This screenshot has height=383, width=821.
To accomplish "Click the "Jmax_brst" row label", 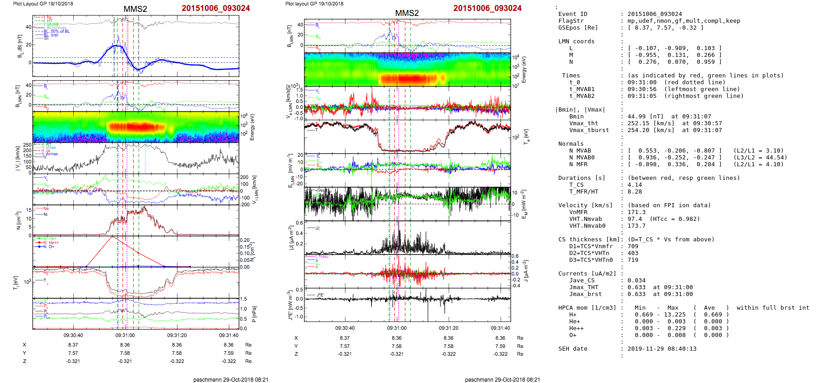I will [x=585, y=294].
